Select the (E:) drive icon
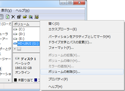 (x=15, y=39)
